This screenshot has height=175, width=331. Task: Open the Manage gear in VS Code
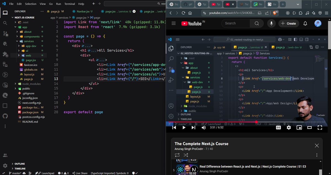[x=5, y=166]
